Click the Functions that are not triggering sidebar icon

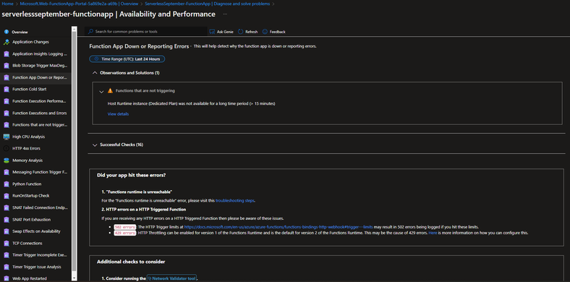(x=7, y=124)
